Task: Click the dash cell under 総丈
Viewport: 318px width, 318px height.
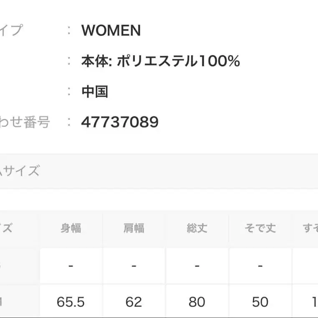Action: pyautogui.click(x=197, y=265)
